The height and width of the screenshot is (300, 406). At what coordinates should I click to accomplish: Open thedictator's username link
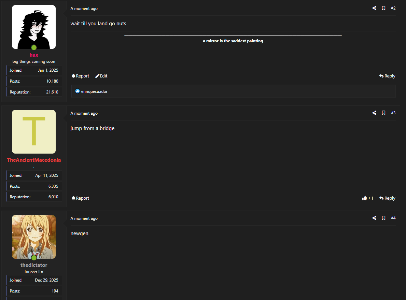click(x=34, y=265)
